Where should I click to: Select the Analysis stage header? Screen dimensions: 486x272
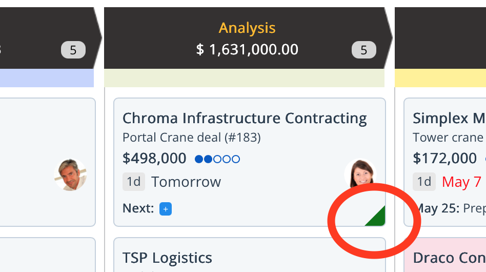pyautogui.click(x=247, y=28)
